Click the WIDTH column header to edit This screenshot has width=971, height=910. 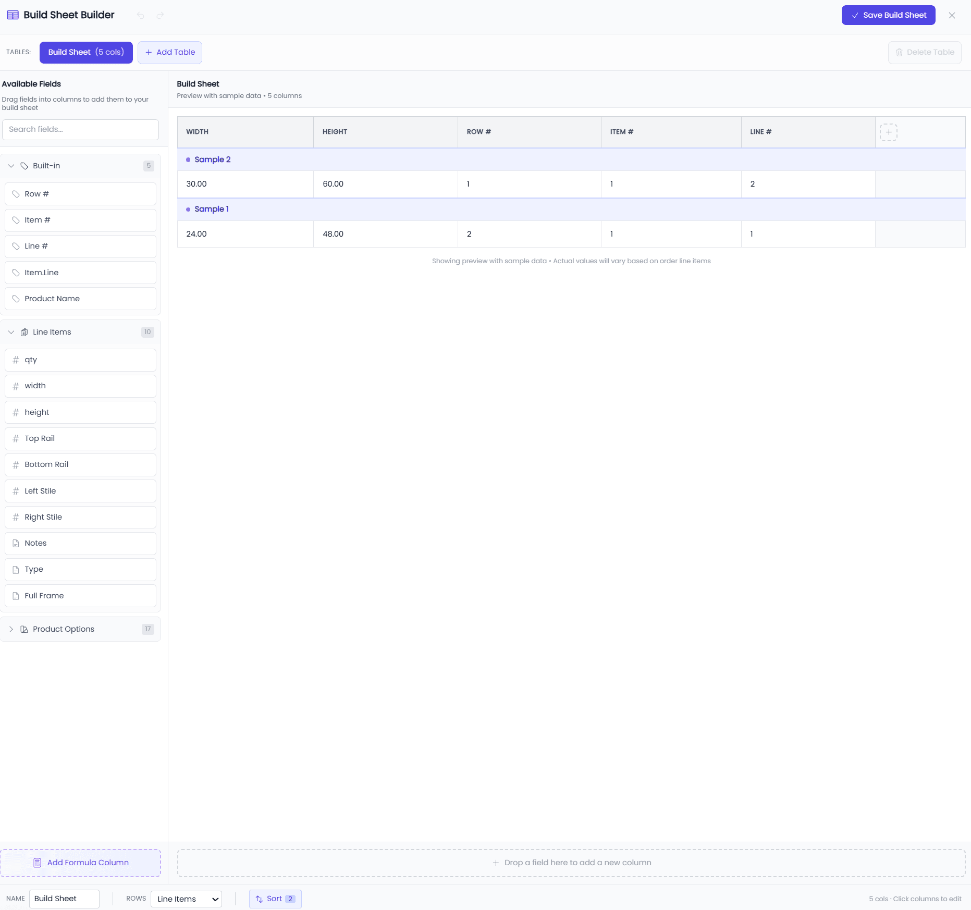[x=198, y=132]
